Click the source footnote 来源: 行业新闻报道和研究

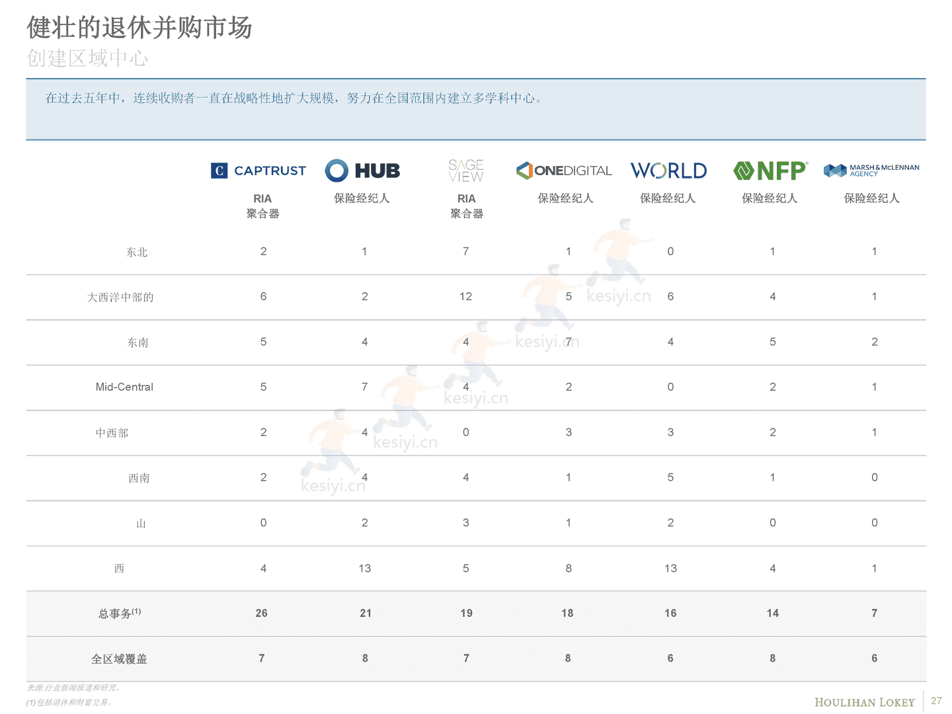(x=73, y=688)
